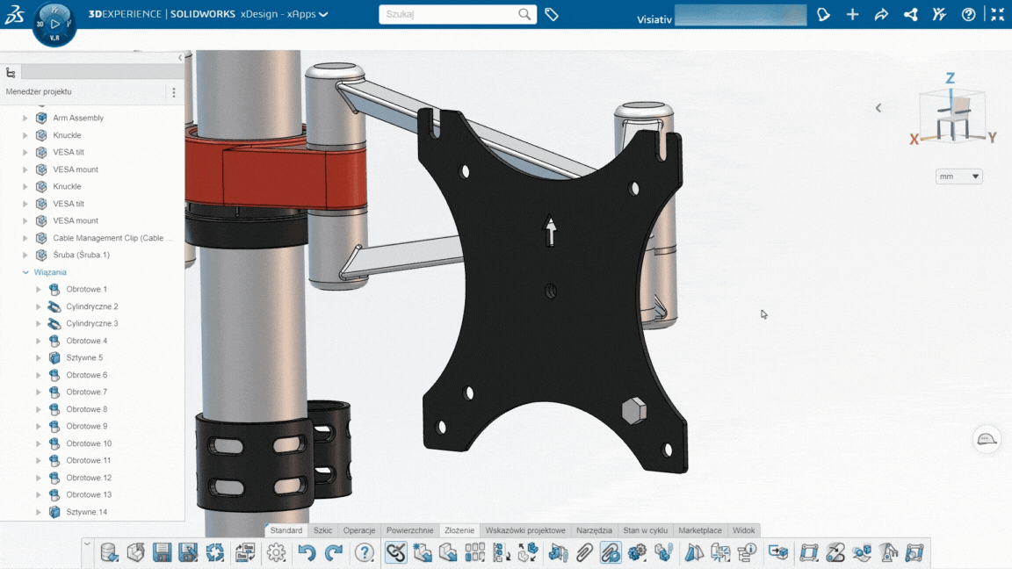Switch to the Powierzchnie tab
This screenshot has height=569, width=1012.
[410, 530]
